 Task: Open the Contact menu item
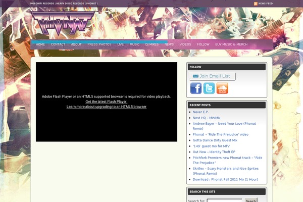point(58,44)
